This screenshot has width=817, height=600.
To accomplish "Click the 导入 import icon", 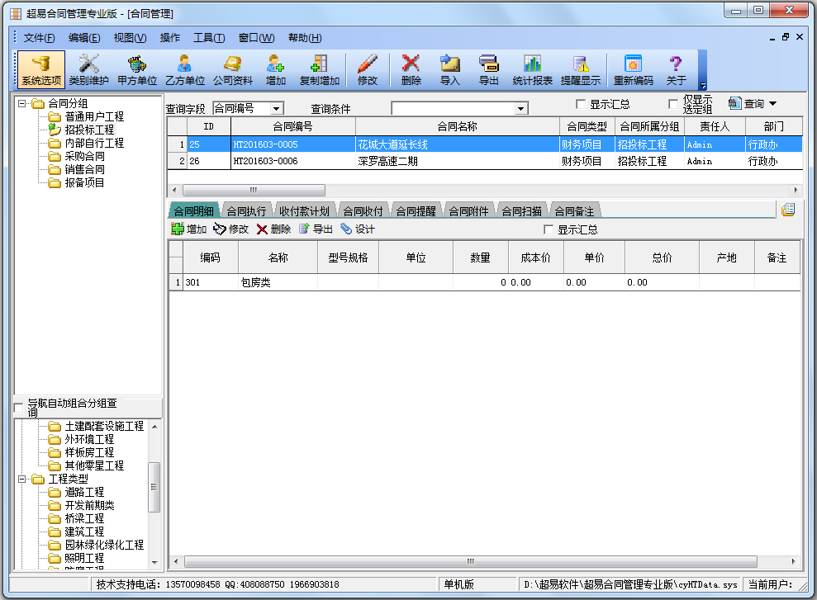I will (449, 69).
